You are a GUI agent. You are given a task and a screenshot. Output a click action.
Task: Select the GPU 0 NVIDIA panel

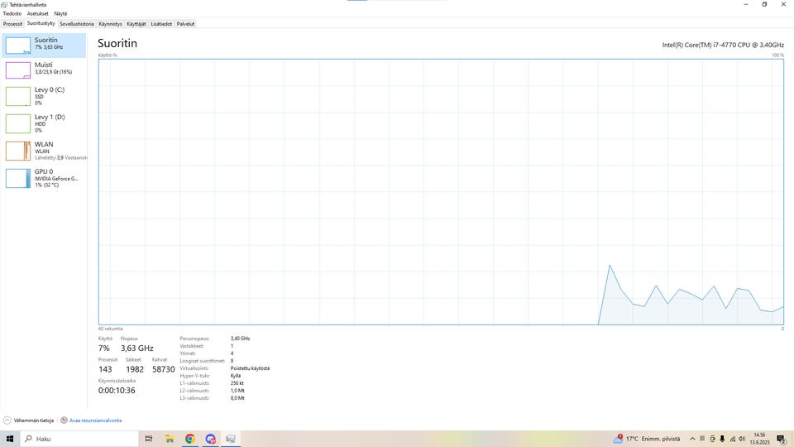(44, 178)
